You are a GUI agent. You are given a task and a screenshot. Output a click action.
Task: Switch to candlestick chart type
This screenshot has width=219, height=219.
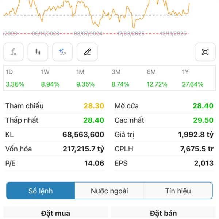(x=38, y=52)
